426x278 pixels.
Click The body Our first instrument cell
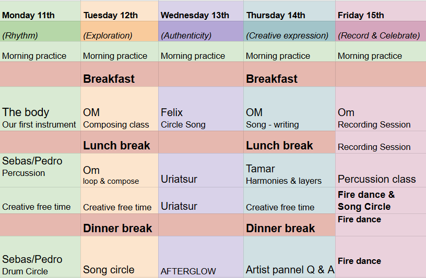point(40,109)
